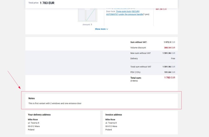The image size is (209, 137).
Task: Click the Your delivery address heading
Action: [39, 115]
